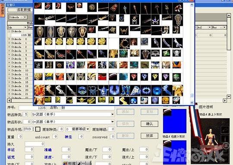Click the item list horizontal scroll-left arrow

pyautogui.click(x=9, y=101)
